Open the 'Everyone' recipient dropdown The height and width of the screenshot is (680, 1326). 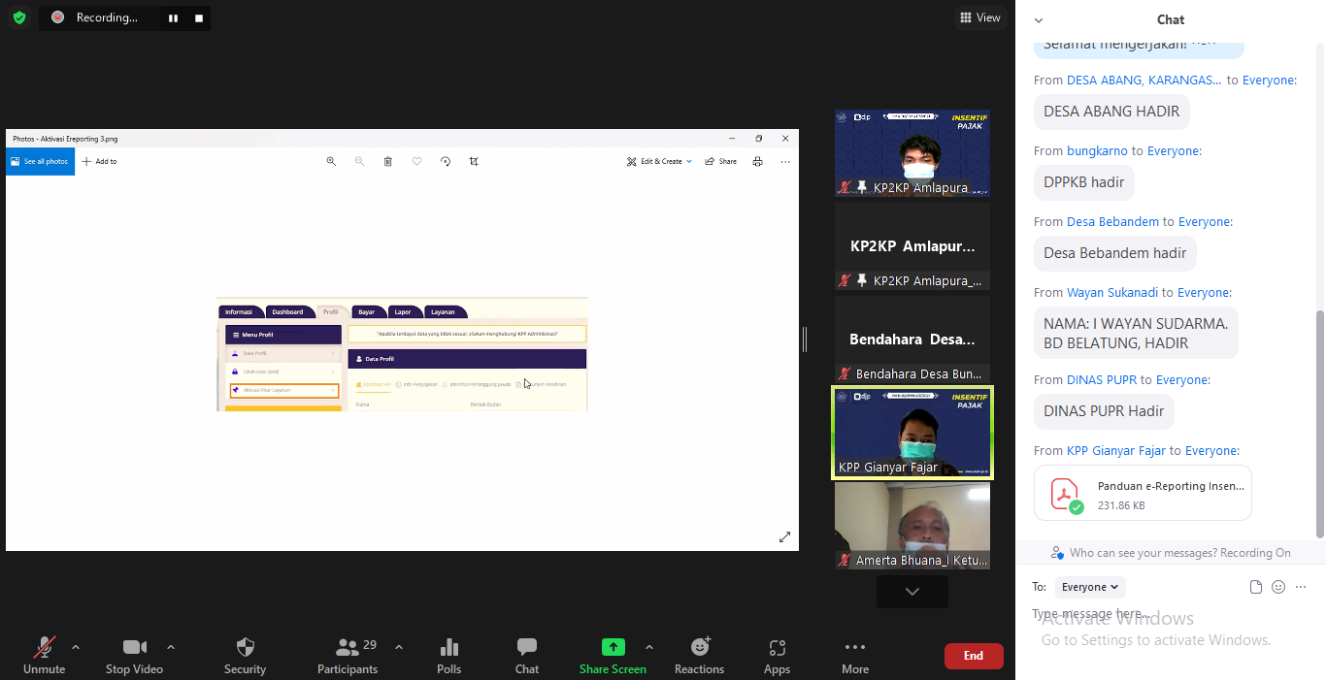click(x=1089, y=587)
